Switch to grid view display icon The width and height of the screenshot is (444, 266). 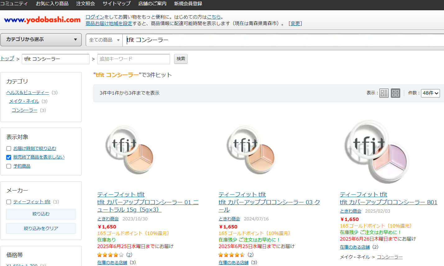pyautogui.click(x=396, y=93)
